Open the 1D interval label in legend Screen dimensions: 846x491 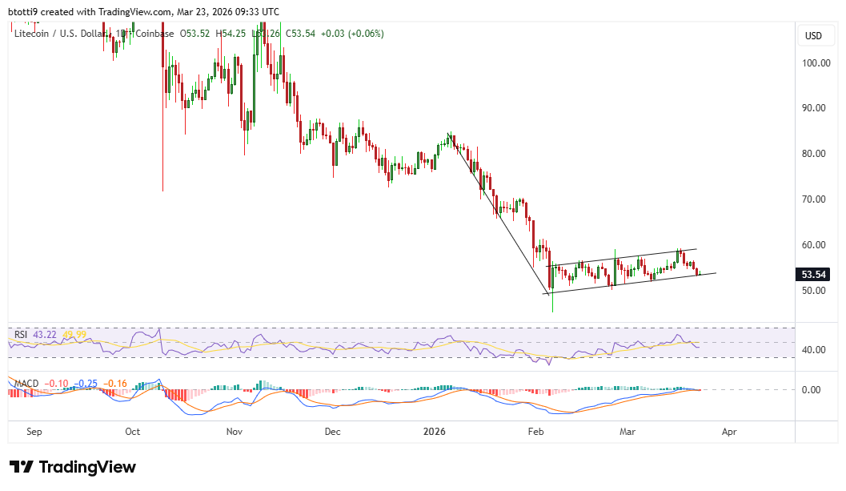pos(122,34)
